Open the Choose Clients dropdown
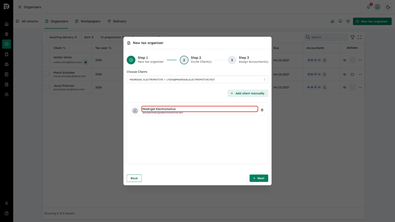 click(197, 79)
